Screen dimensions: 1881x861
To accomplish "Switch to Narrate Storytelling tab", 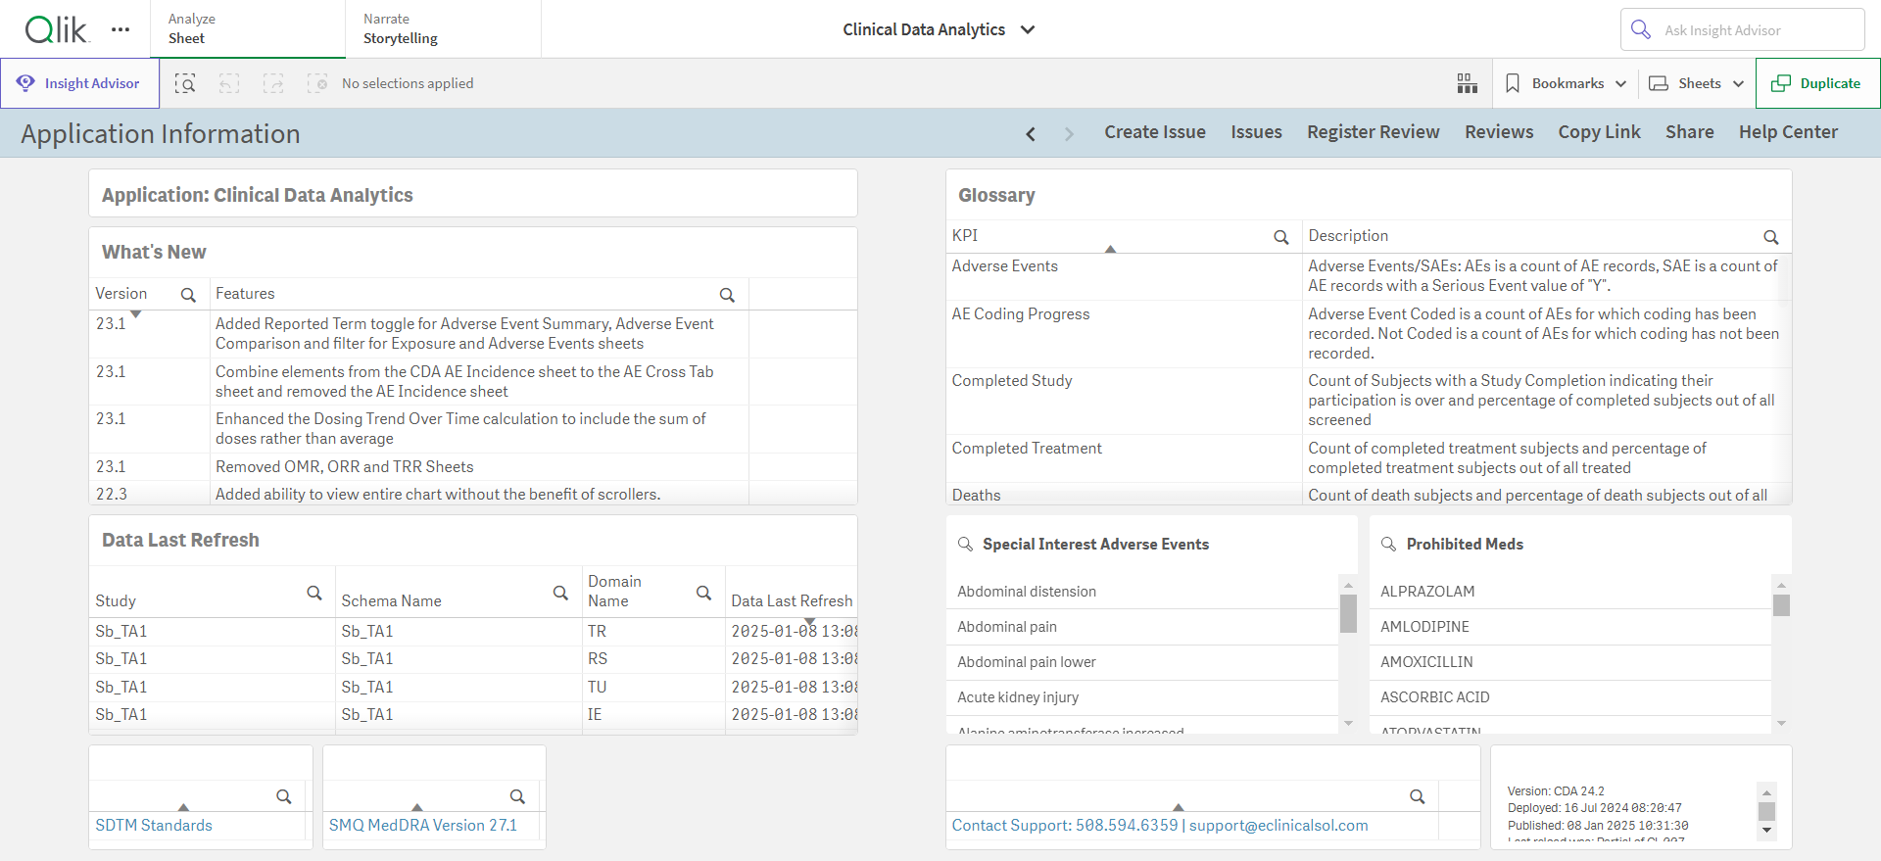I will [x=443, y=29].
